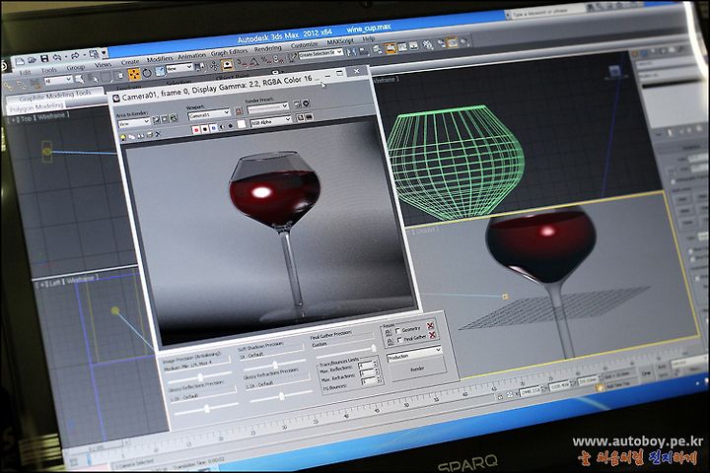Open the MAXScript menu

(x=340, y=41)
